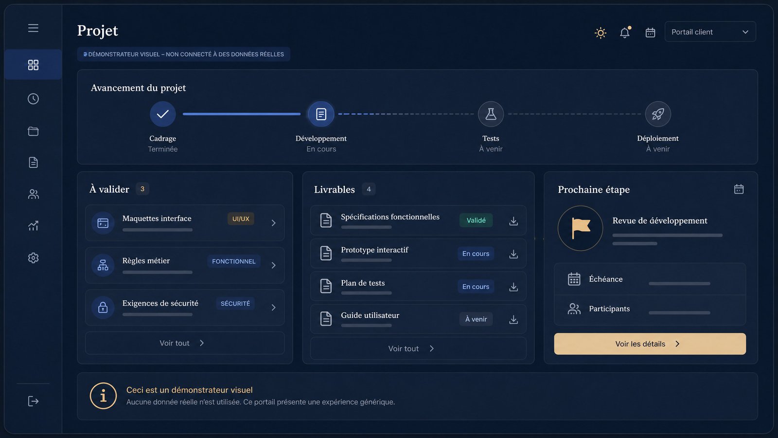Download Plan de tests
Viewport: 778px width, 438px height.
pyautogui.click(x=513, y=287)
